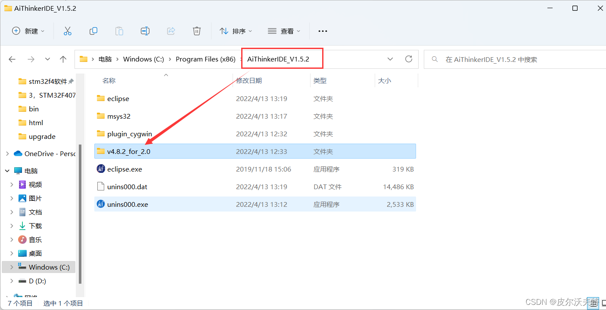Click the navigation pane scrollbar
Image resolution: width=606 pixels, height=310 pixels.
[x=79, y=214]
